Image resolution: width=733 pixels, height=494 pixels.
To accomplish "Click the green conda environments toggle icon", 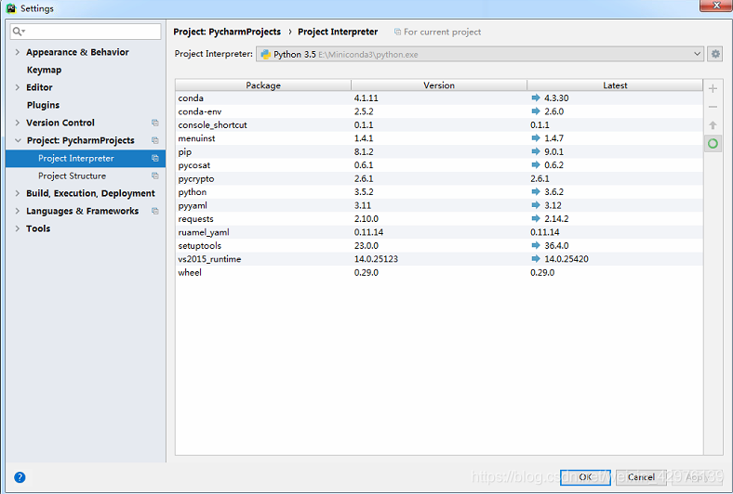I will 713,144.
